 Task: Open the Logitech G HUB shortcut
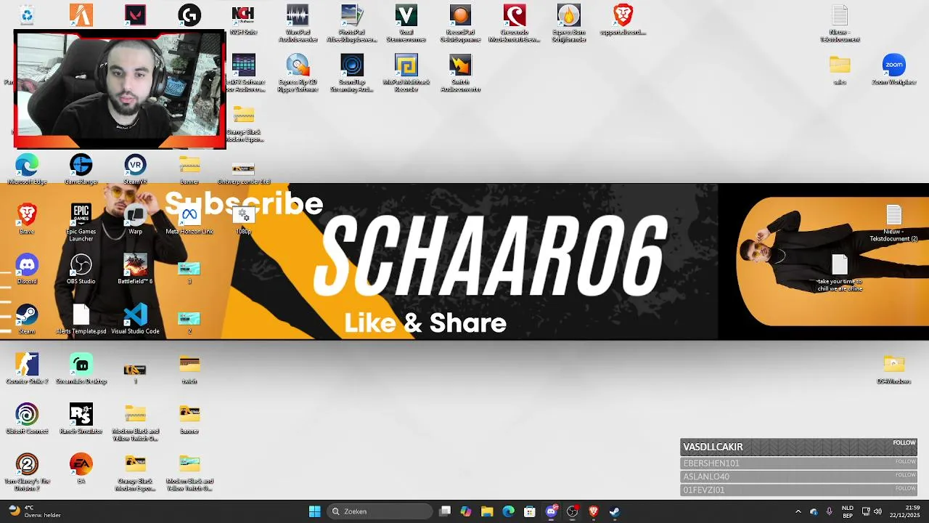(189, 15)
